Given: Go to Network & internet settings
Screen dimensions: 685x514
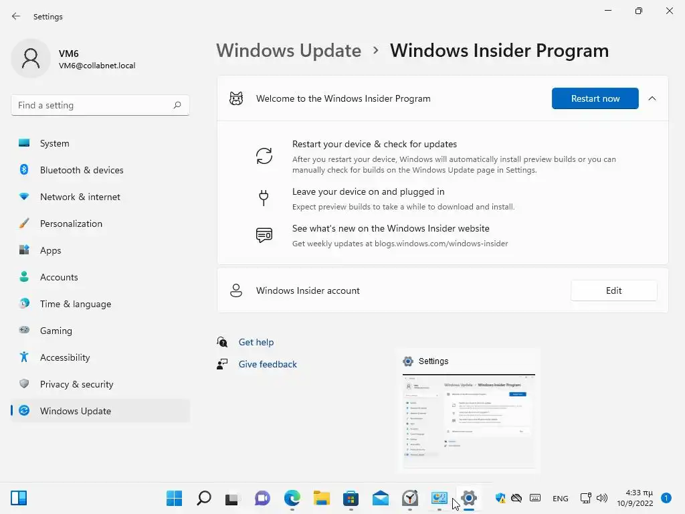Looking at the screenshot, I should click(x=100, y=197).
